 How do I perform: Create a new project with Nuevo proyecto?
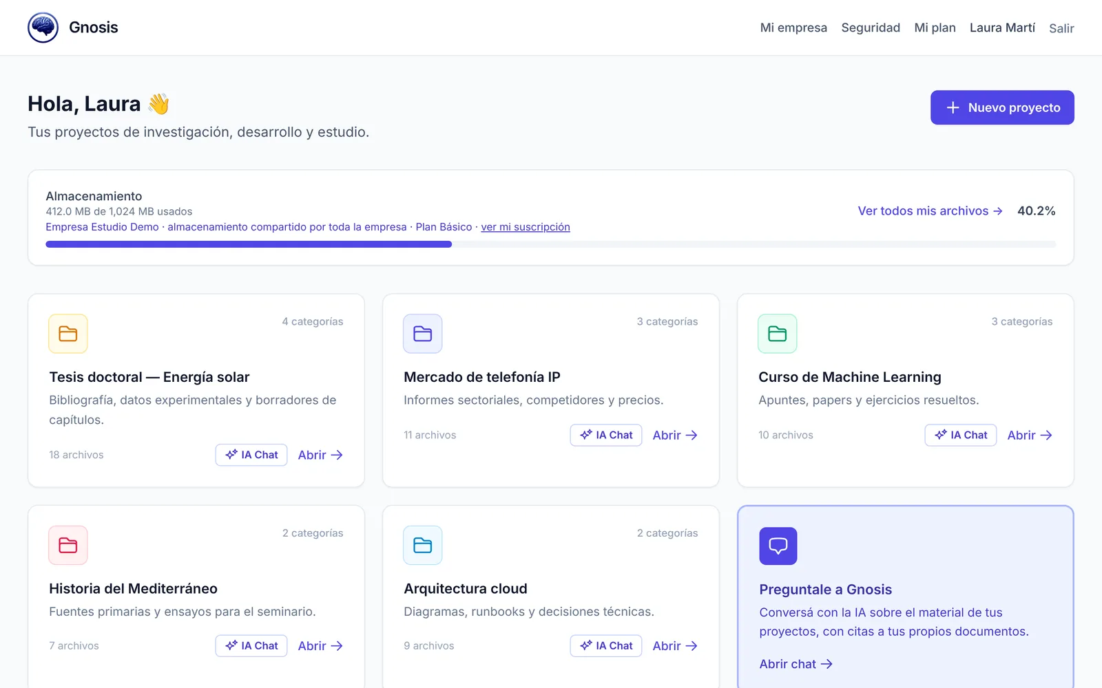click(x=1002, y=107)
